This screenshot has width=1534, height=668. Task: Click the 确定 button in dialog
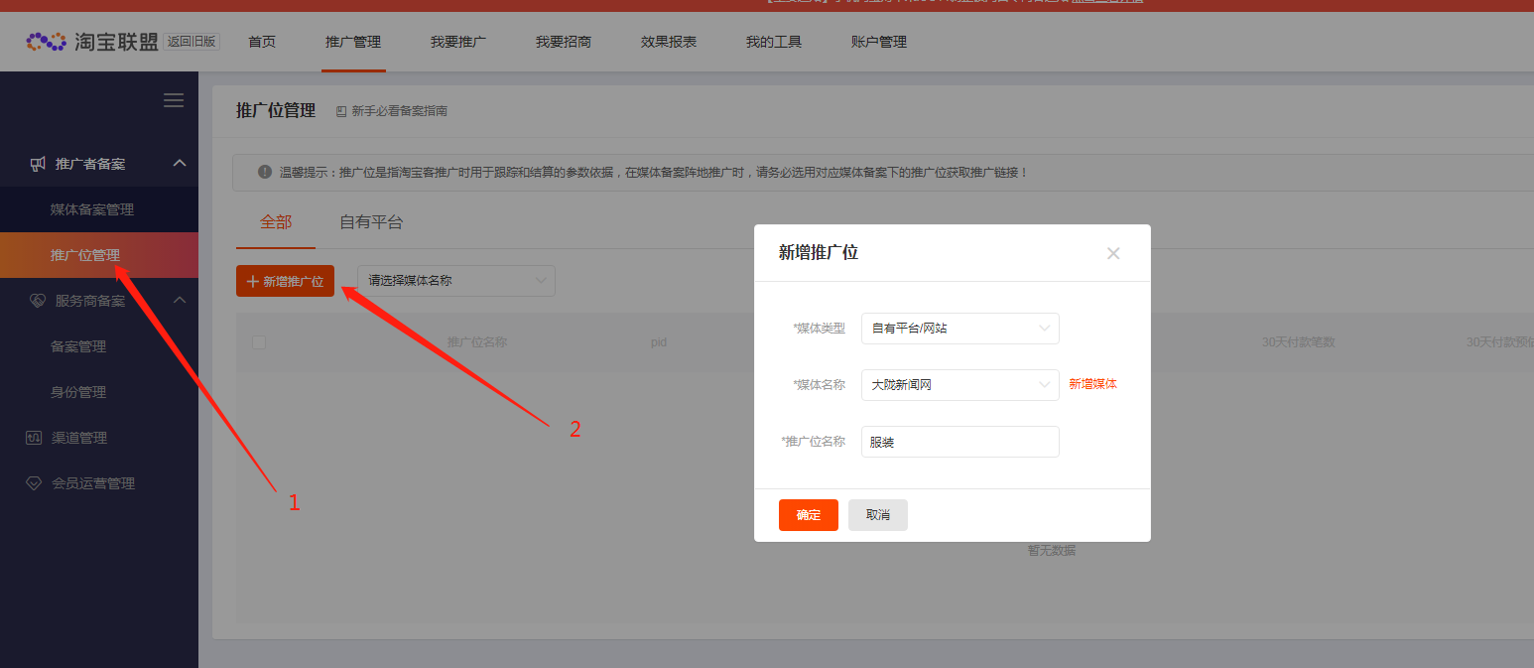coord(808,515)
